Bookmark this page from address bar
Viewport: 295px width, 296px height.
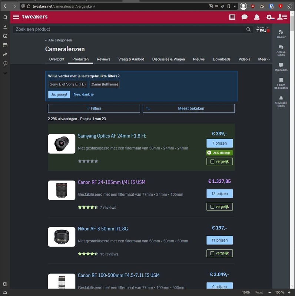coord(229,6)
